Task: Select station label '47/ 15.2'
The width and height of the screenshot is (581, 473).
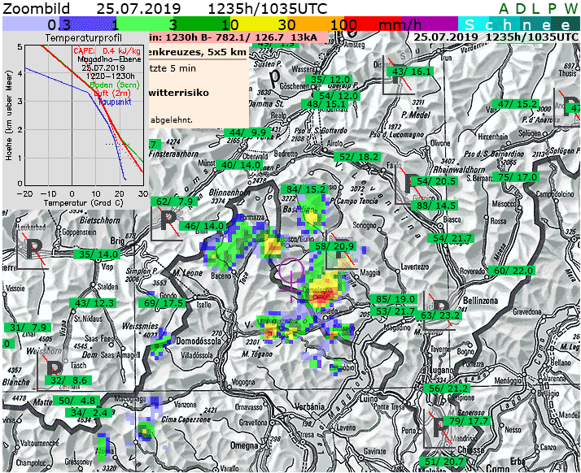Action: 515,104
